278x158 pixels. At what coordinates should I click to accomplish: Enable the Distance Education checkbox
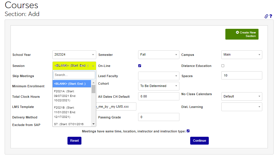pos(223,66)
